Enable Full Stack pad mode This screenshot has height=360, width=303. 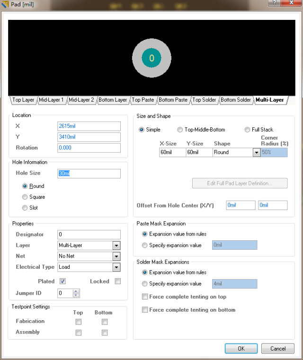247,130
